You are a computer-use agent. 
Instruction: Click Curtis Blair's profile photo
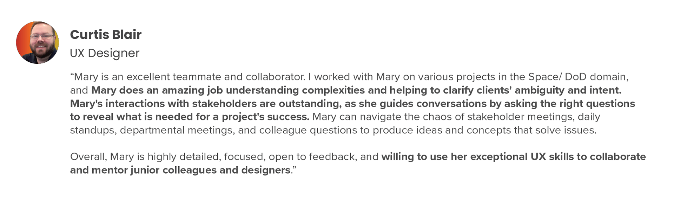coord(38,42)
